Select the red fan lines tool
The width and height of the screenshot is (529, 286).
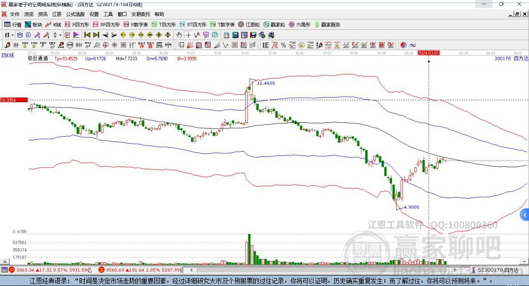pyautogui.click(x=190, y=45)
